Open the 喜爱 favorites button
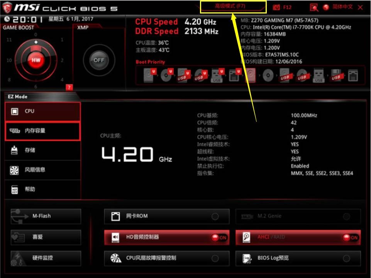This screenshot has height=278, width=371. point(46,237)
